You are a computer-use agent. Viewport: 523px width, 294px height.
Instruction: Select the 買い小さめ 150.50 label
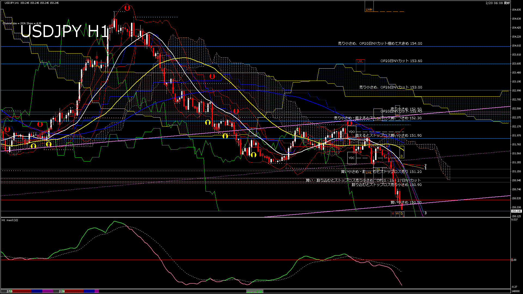406,202
